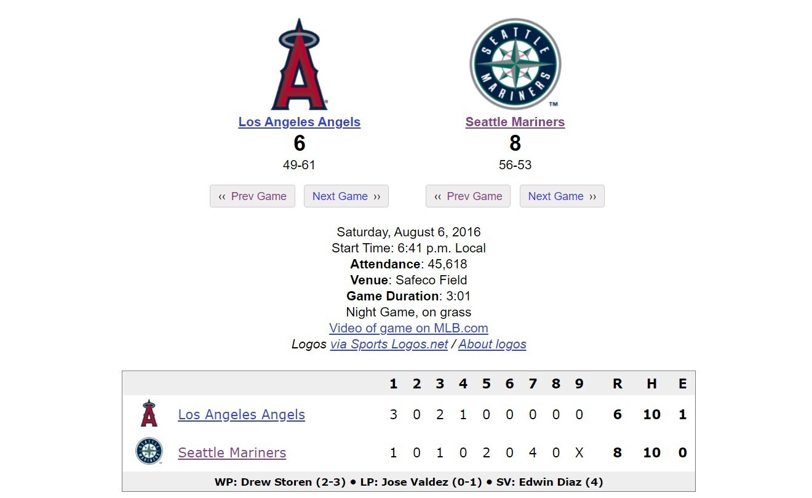
Task: Select the small Angels logo in the linescore
Action: (x=149, y=414)
